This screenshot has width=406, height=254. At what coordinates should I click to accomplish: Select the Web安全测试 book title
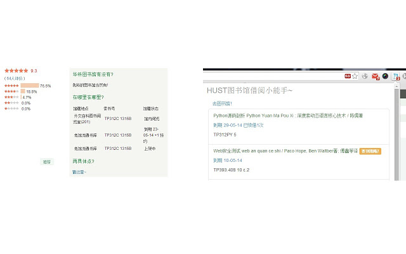pos(285,151)
